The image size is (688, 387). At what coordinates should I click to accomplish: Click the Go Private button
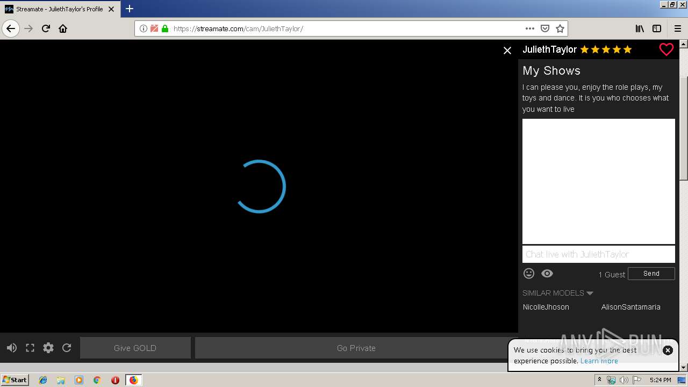pos(356,348)
